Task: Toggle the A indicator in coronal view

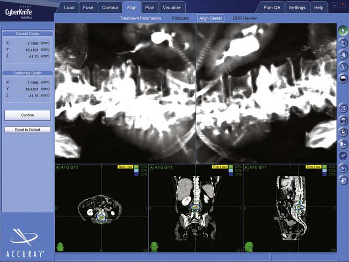Action: (x=151, y=168)
